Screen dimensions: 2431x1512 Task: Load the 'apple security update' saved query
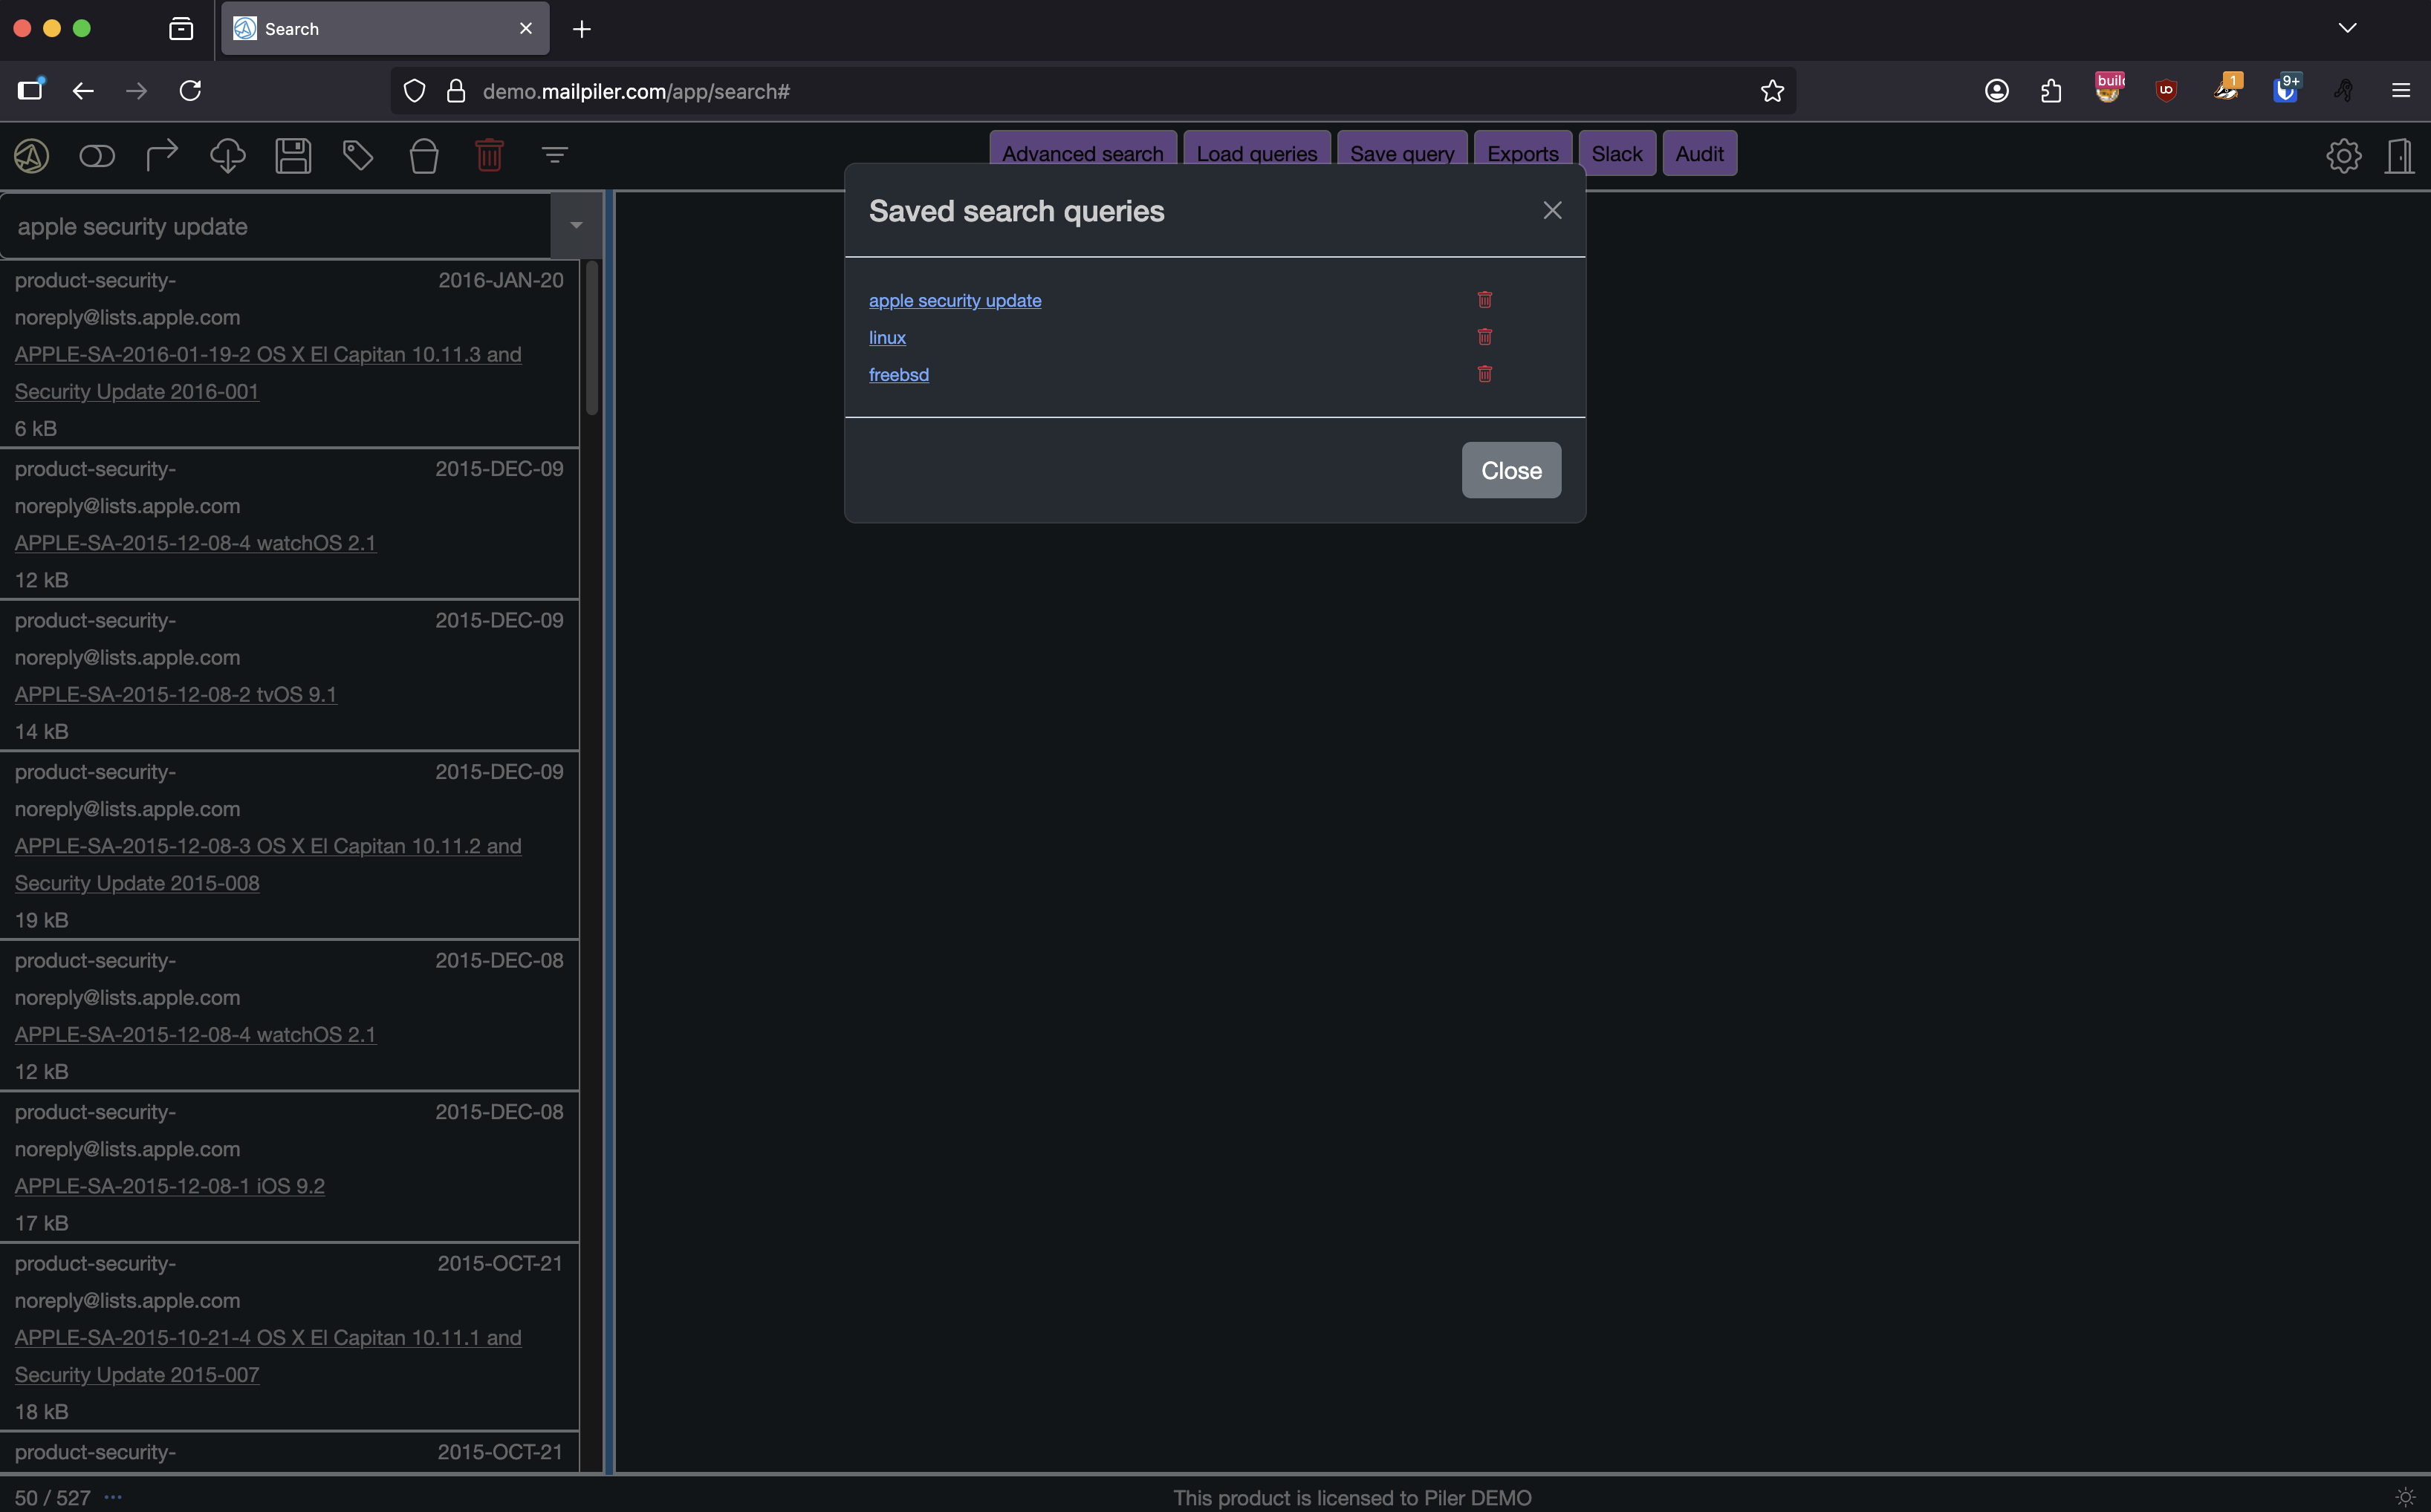coord(955,300)
